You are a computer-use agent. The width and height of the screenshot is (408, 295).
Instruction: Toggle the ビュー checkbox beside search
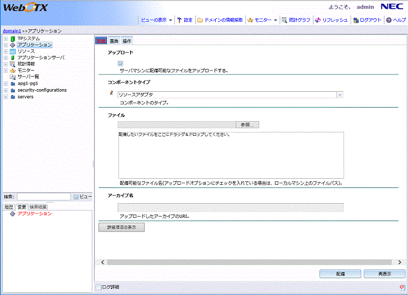77,197
